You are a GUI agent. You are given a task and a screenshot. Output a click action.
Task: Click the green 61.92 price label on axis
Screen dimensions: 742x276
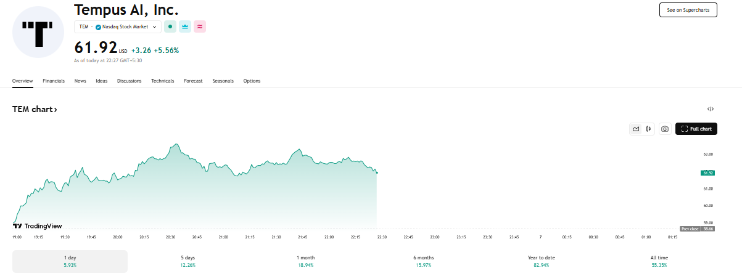707,172
